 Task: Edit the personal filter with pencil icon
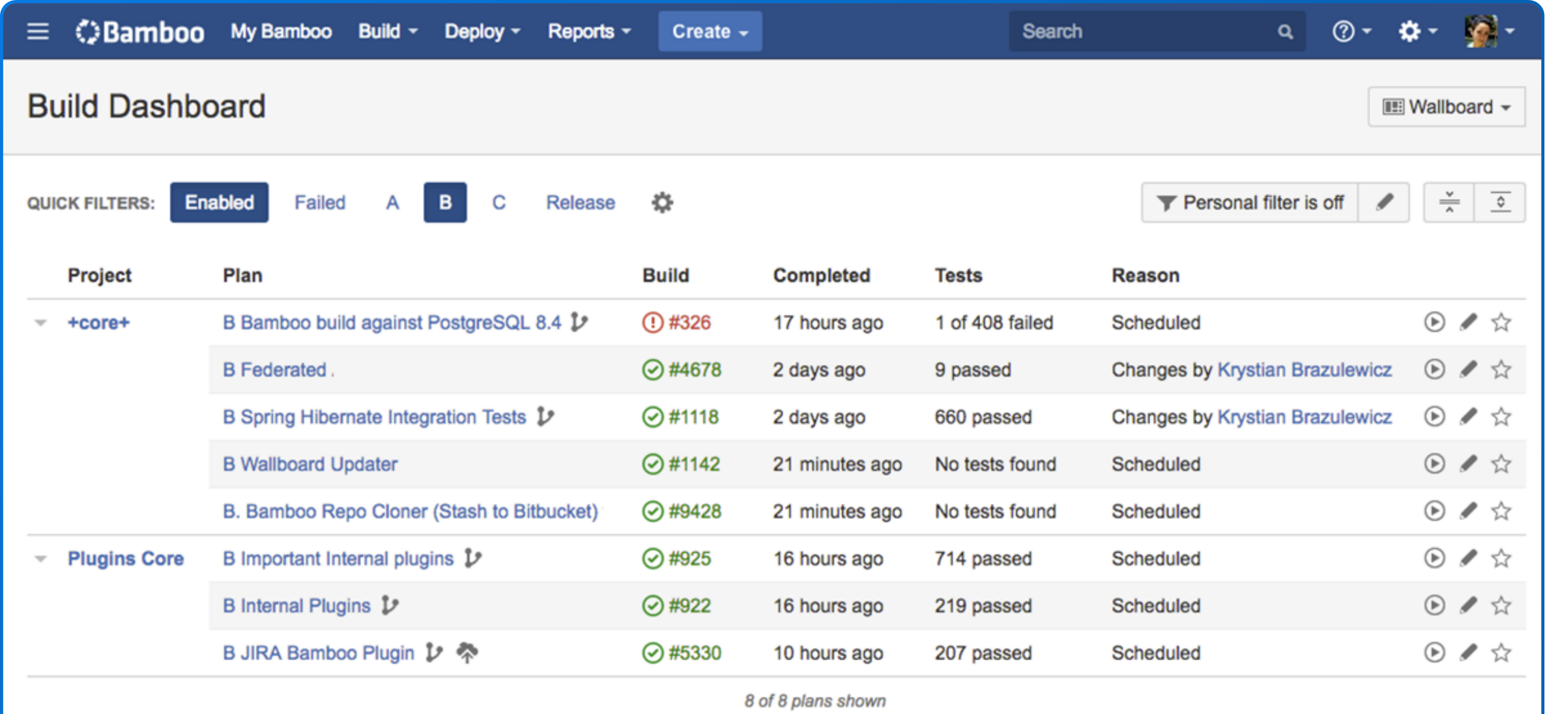[1384, 203]
